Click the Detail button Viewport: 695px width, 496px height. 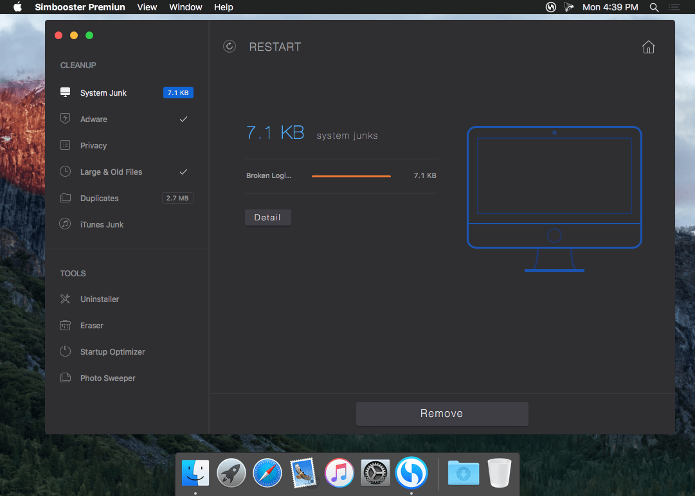pyautogui.click(x=267, y=217)
